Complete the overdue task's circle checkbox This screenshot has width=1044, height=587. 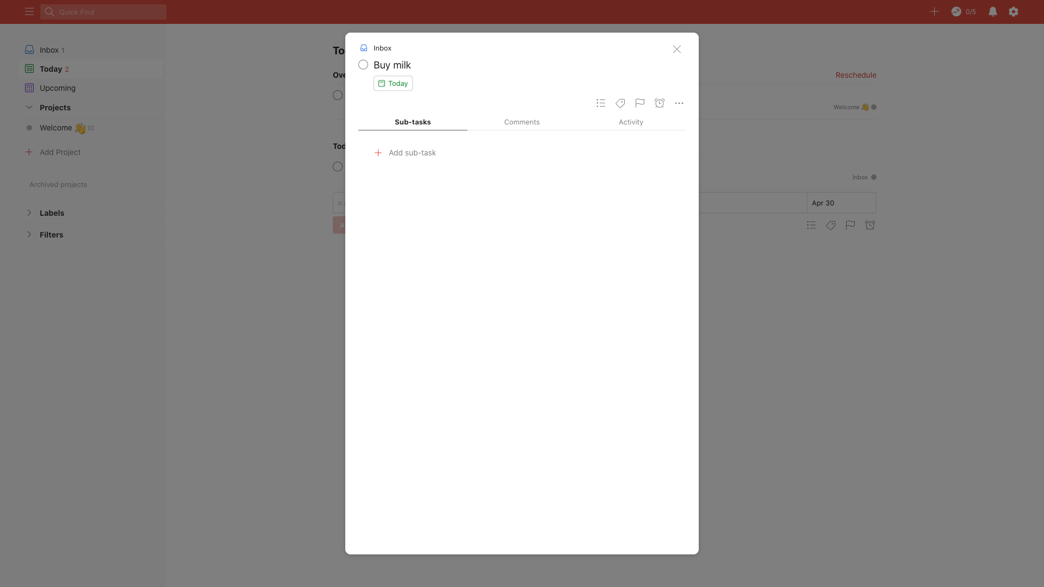(x=338, y=95)
